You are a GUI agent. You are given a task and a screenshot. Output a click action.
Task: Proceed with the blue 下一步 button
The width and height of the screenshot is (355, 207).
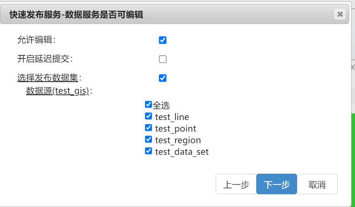pos(276,184)
